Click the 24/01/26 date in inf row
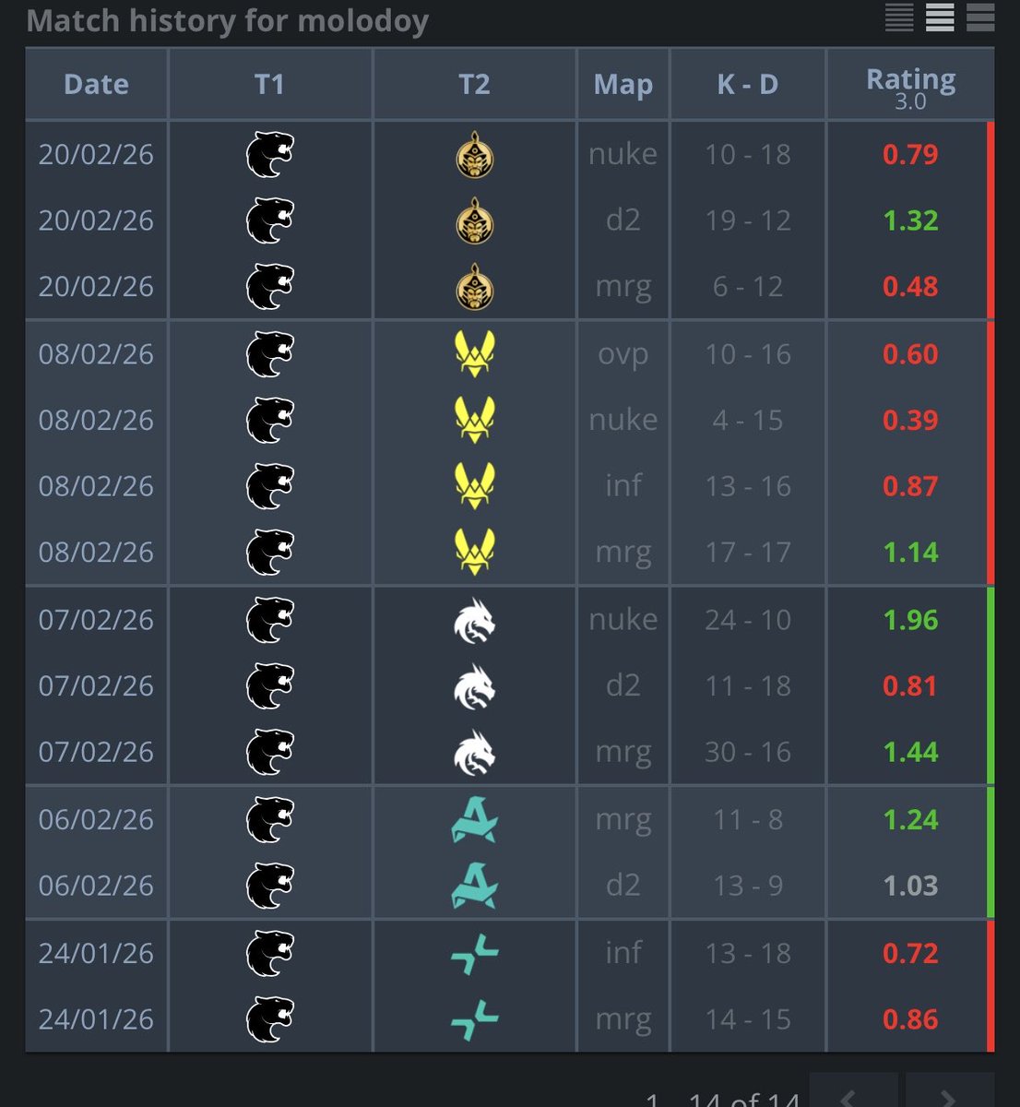This screenshot has height=1107, width=1020. click(96, 953)
